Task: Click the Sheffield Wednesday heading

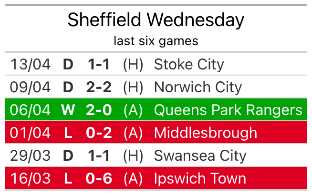Action: [x=156, y=20]
